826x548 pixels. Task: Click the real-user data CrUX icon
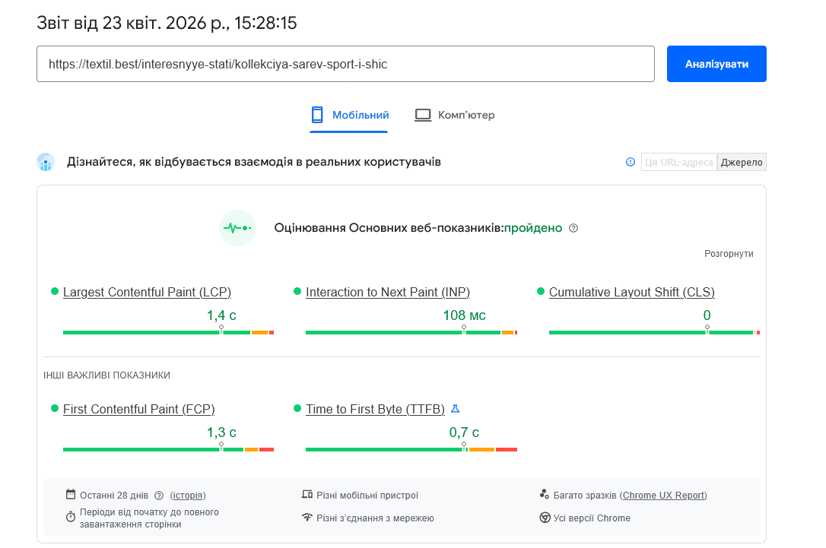[46, 162]
